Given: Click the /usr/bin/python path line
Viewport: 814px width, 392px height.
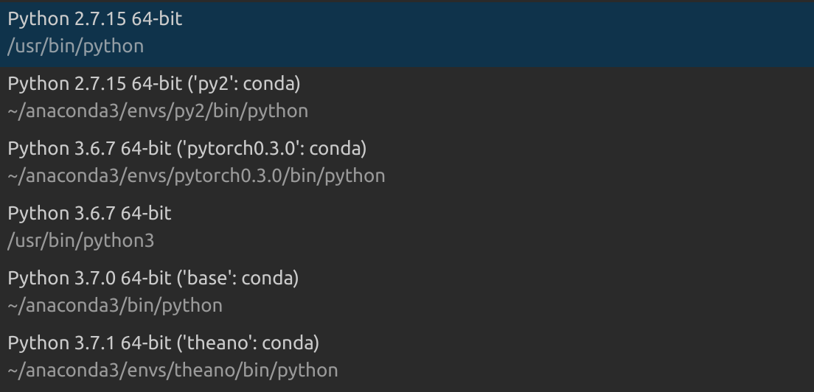Looking at the screenshot, I should [x=75, y=46].
